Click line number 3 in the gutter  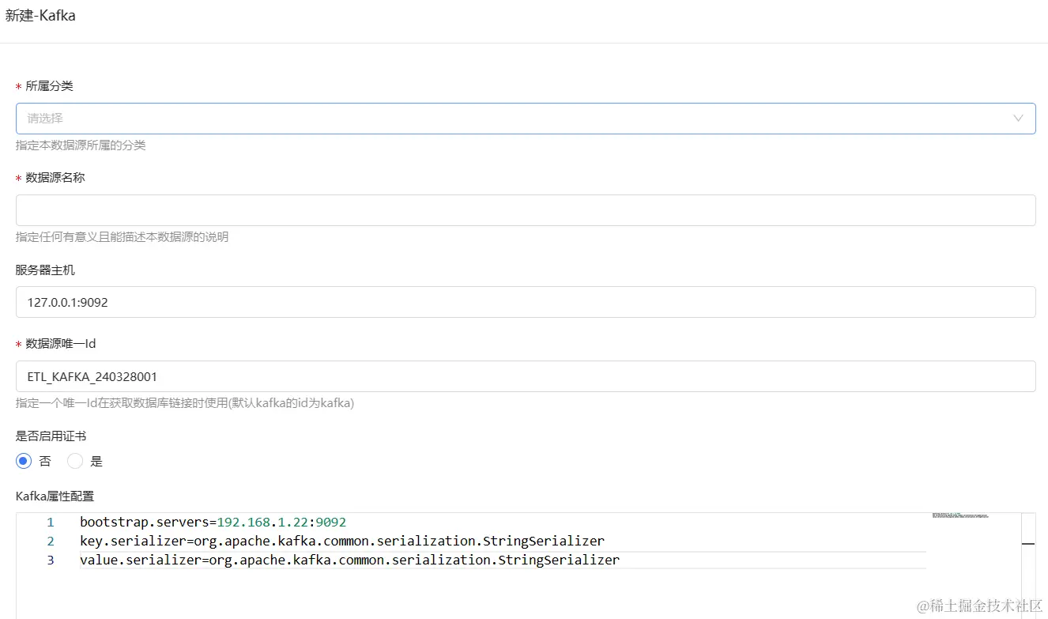(51, 560)
